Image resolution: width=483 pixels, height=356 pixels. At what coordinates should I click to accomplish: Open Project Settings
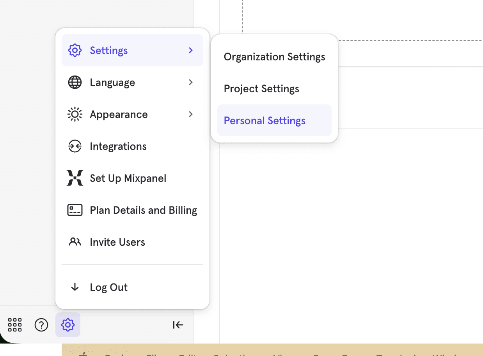(261, 88)
